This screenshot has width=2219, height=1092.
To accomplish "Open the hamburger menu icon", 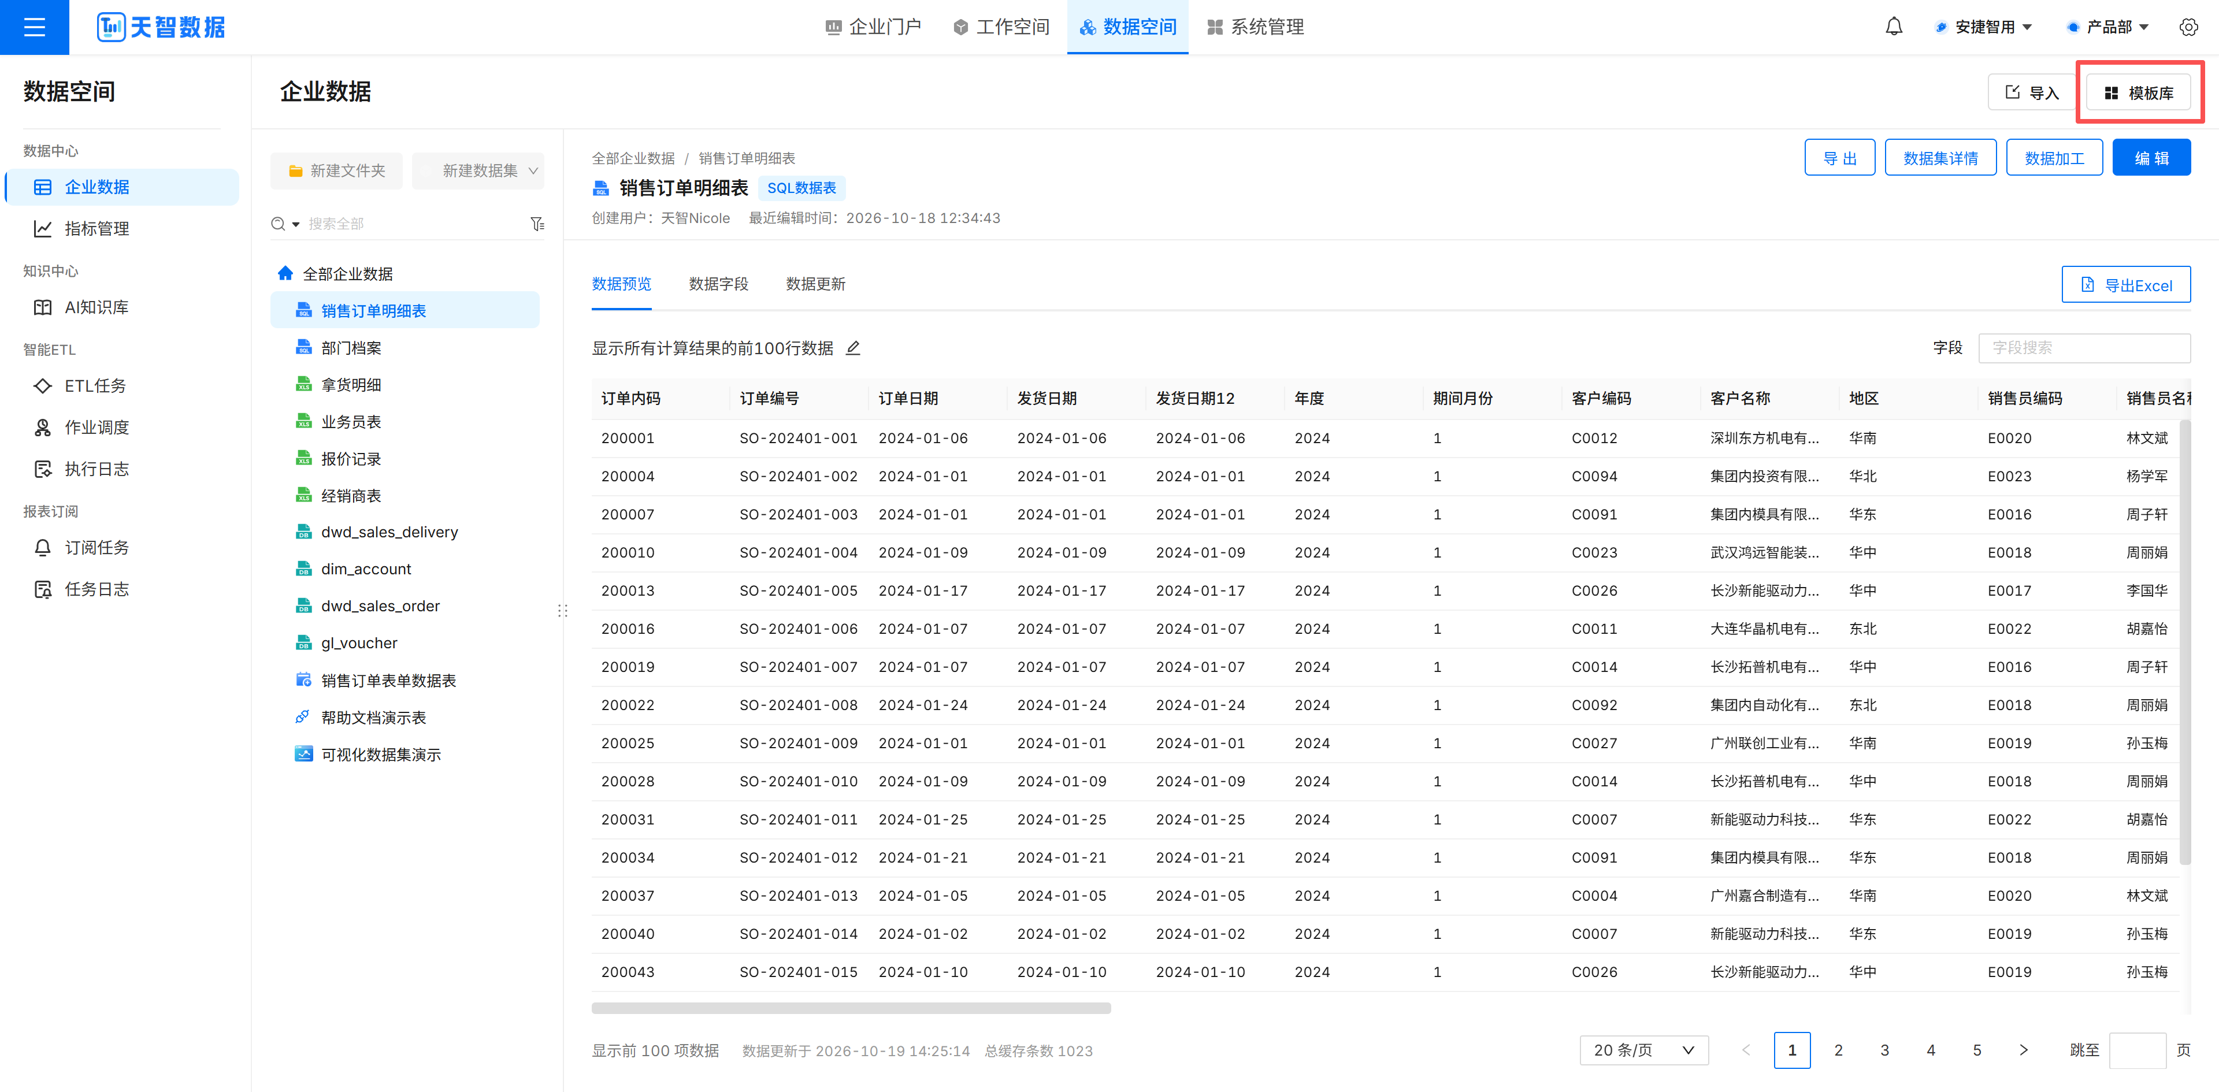I will point(35,28).
